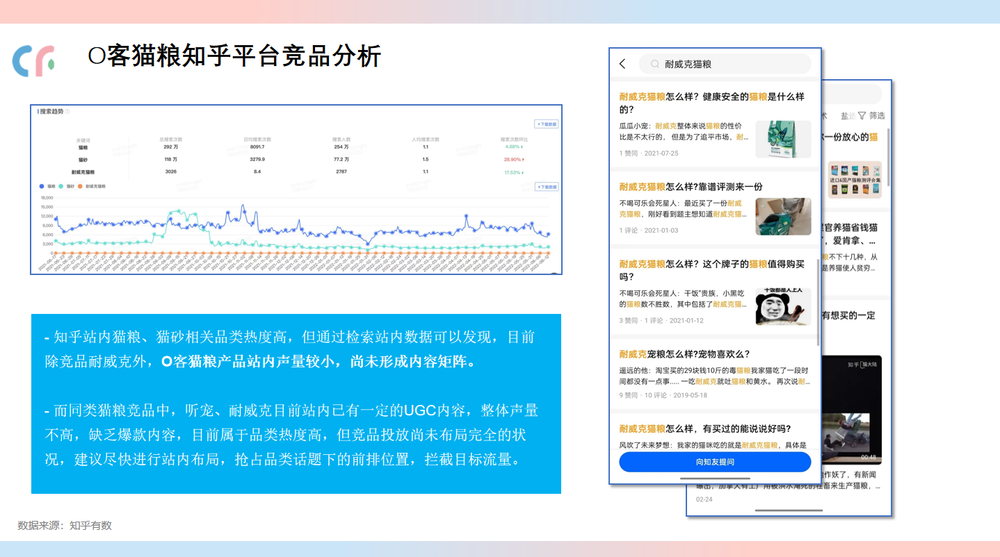Open result 这个牌子的猫粮值得购买吗？

click(713, 270)
